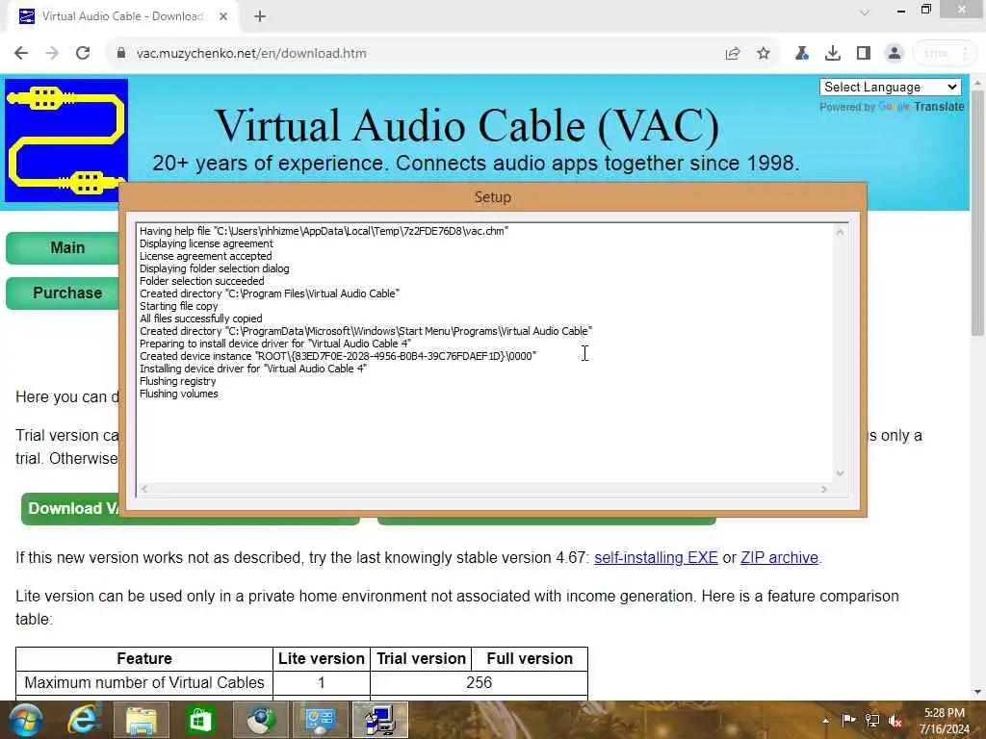Click the setup log right scroll arrow
The height and width of the screenshot is (739, 986).
824,489
